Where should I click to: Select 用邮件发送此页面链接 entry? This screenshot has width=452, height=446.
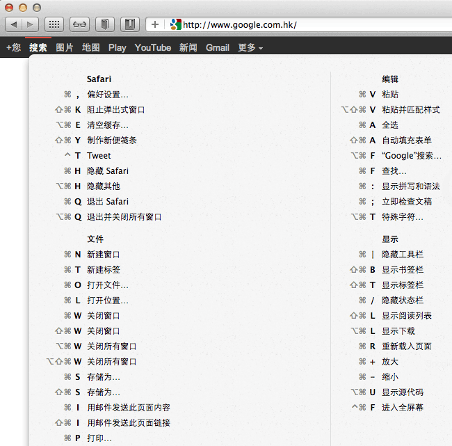(129, 422)
